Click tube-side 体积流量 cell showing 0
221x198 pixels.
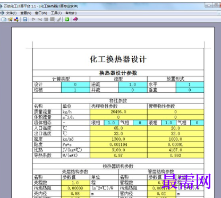[x=175, y=117]
